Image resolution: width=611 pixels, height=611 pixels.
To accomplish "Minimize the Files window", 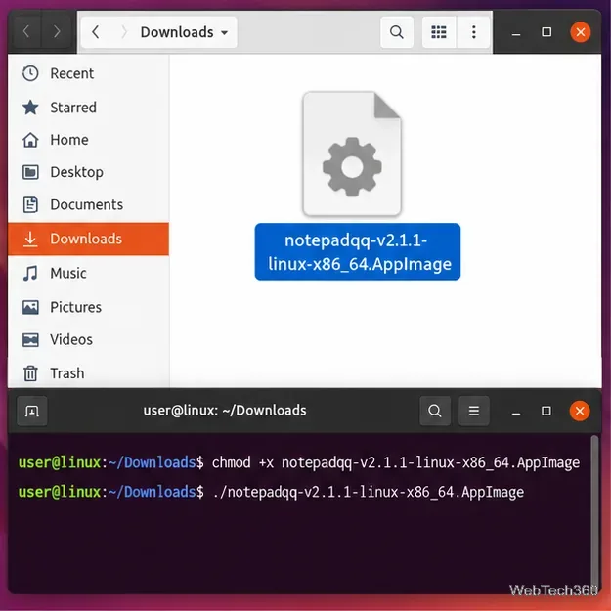I will (516, 32).
